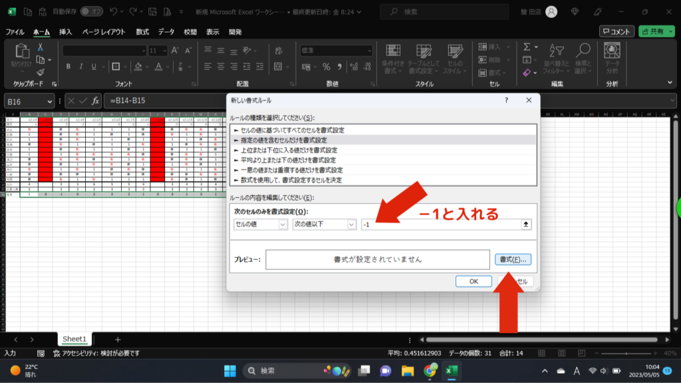Viewport: 681px width, 383px height.
Task: Open the Name Box dropdown showing B16
Action: 49,101
